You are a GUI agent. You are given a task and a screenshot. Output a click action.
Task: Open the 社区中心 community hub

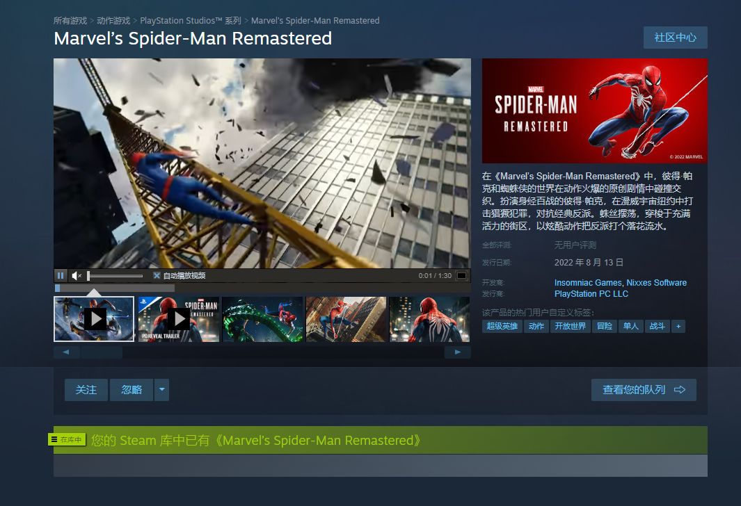coord(676,38)
